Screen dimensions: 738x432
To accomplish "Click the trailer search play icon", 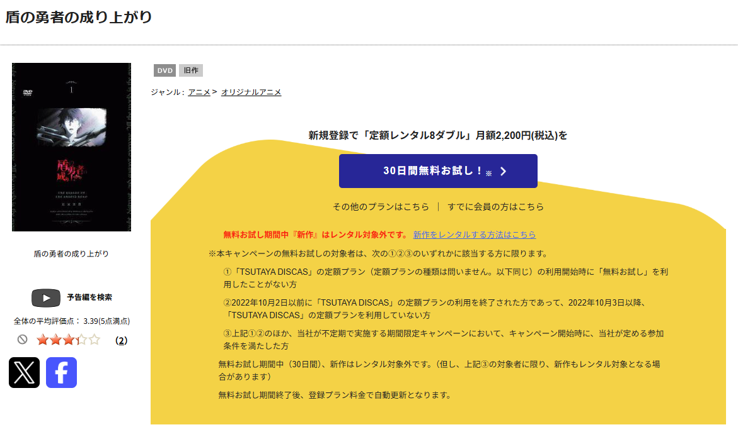I will coord(45,297).
